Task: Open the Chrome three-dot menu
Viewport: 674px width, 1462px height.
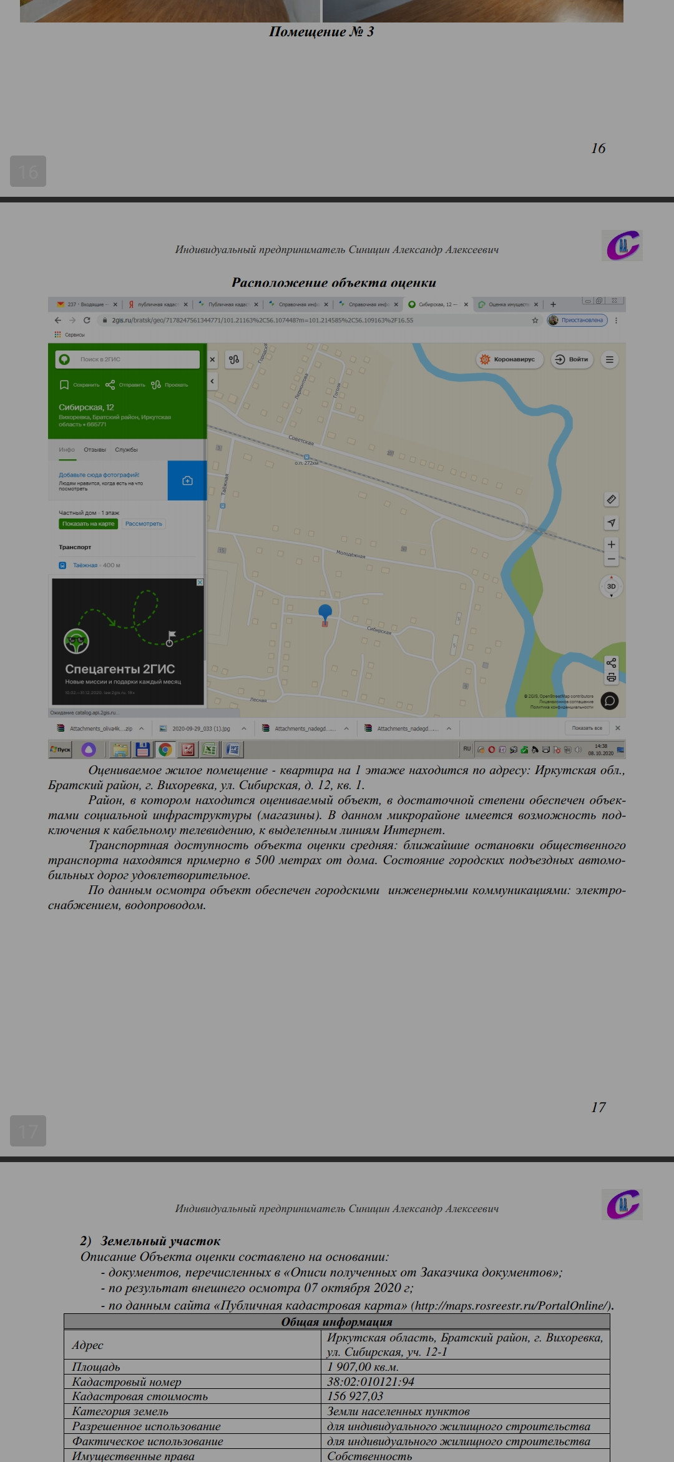Action: click(617, 320)
